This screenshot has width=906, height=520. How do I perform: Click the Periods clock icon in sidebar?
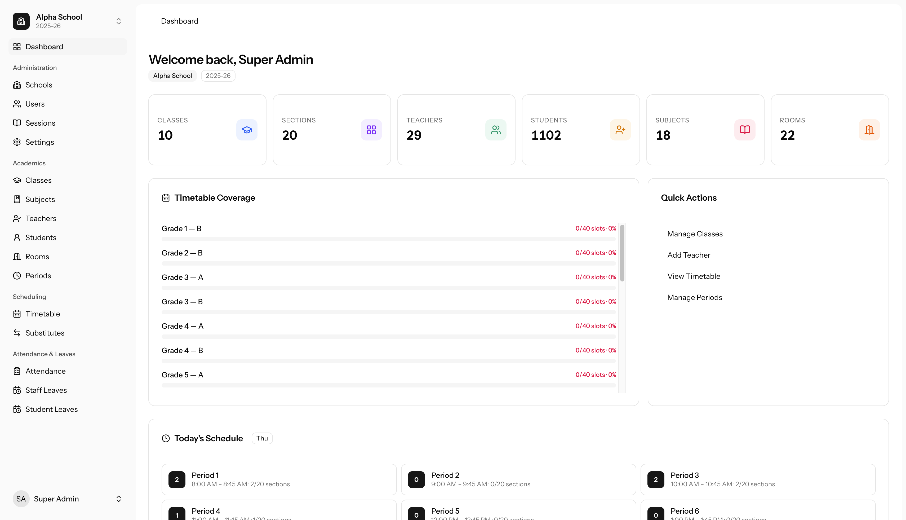[17, 275]
